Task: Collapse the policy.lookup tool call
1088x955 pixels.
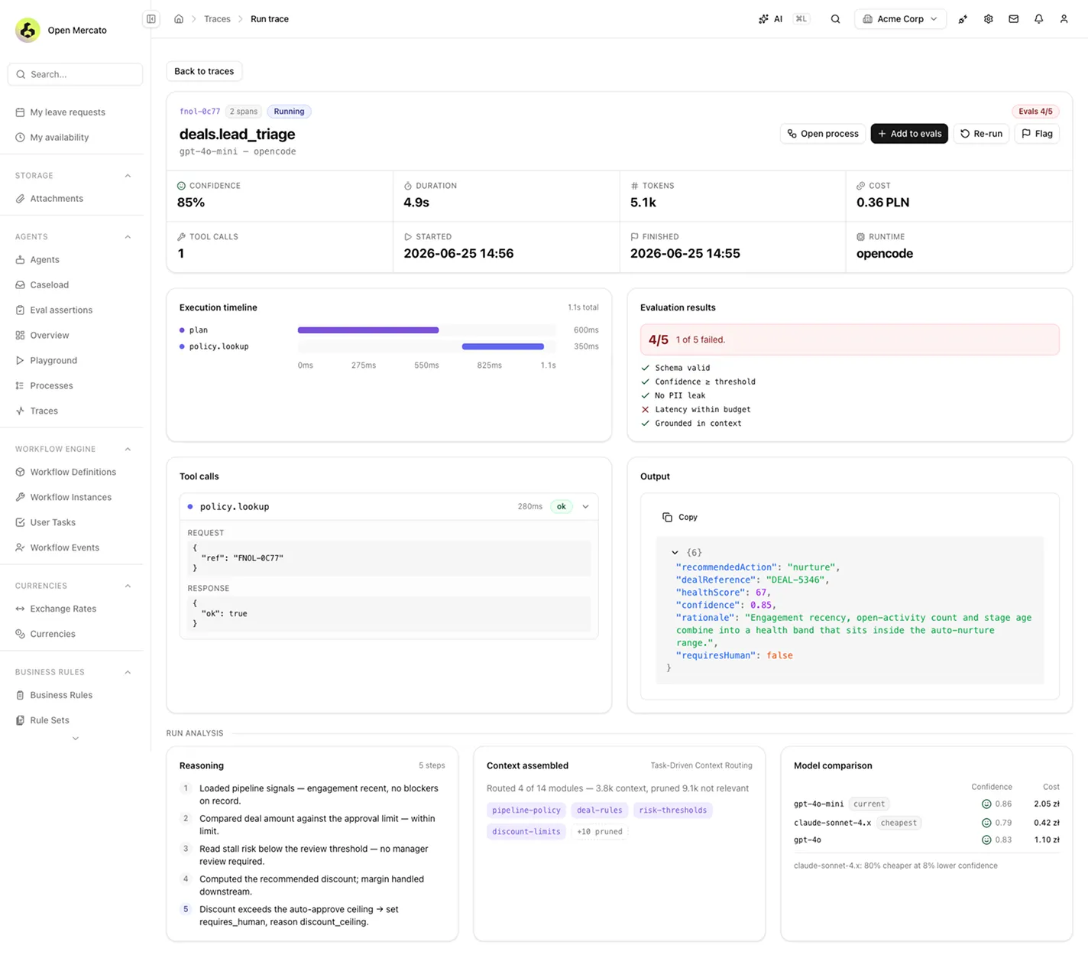Action: tap(586, 507)
